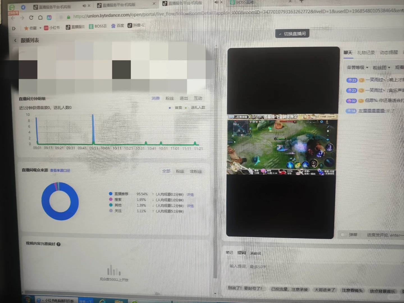Open 详情 link for 直播推荐 row

pyautogui.click(x=190, y=194)
